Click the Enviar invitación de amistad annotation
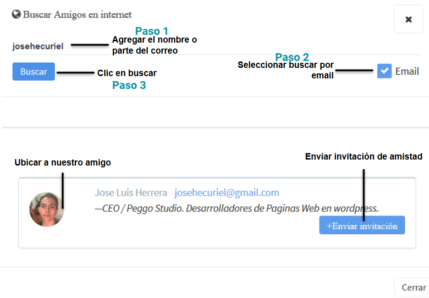 pos(363,156)
